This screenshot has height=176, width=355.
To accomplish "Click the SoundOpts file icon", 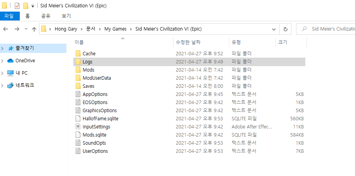I will pyautogui.click(x=78, y=143).
